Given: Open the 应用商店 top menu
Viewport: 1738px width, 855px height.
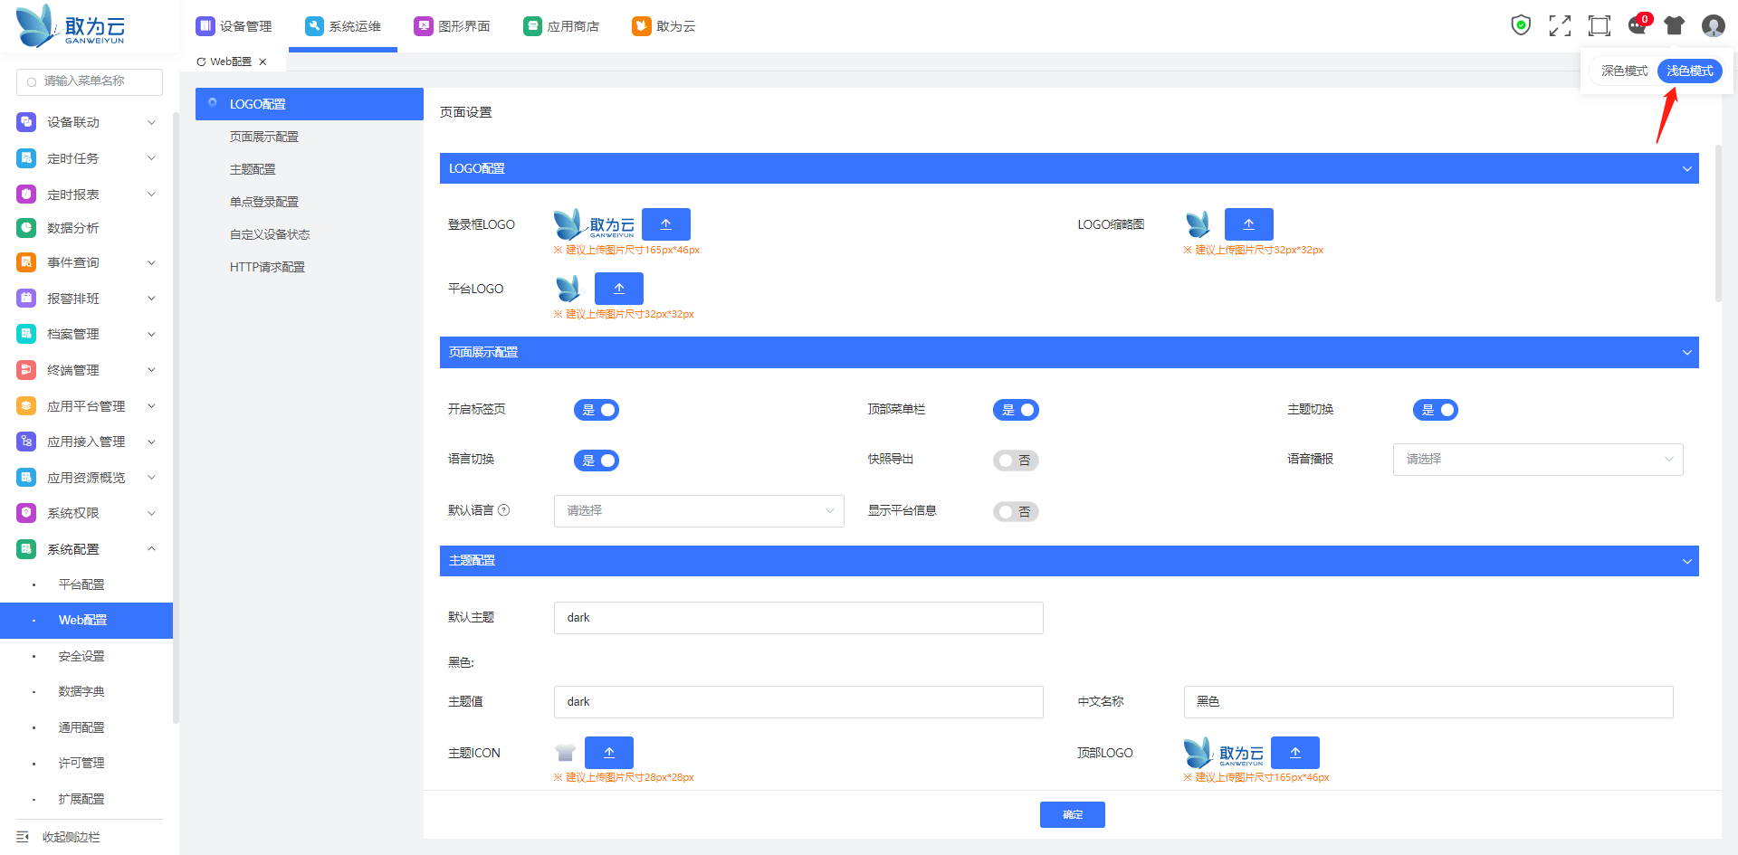Looking at the screenshot, I should pyautogui.click(x=562, y=26).
